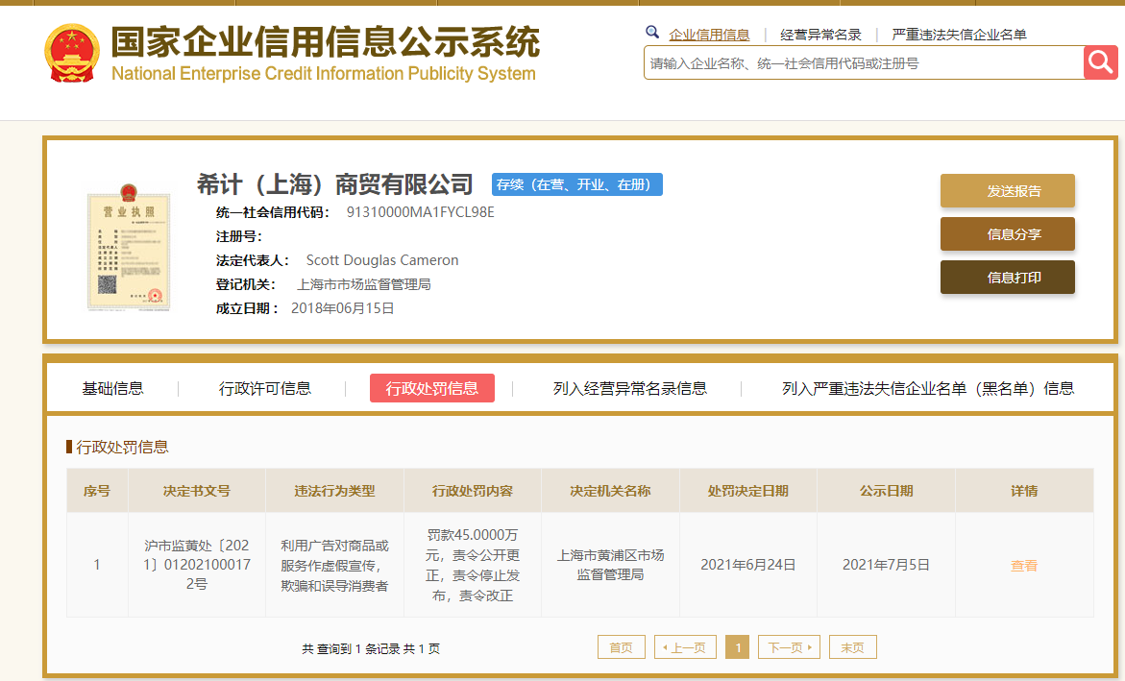Switch to the 基础信息 tab
The width and height of the screenshot is (1125, 681).
pyautogui.click(x=112, y=388)
